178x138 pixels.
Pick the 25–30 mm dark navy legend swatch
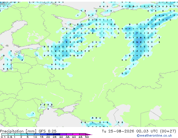coord(56,134)
